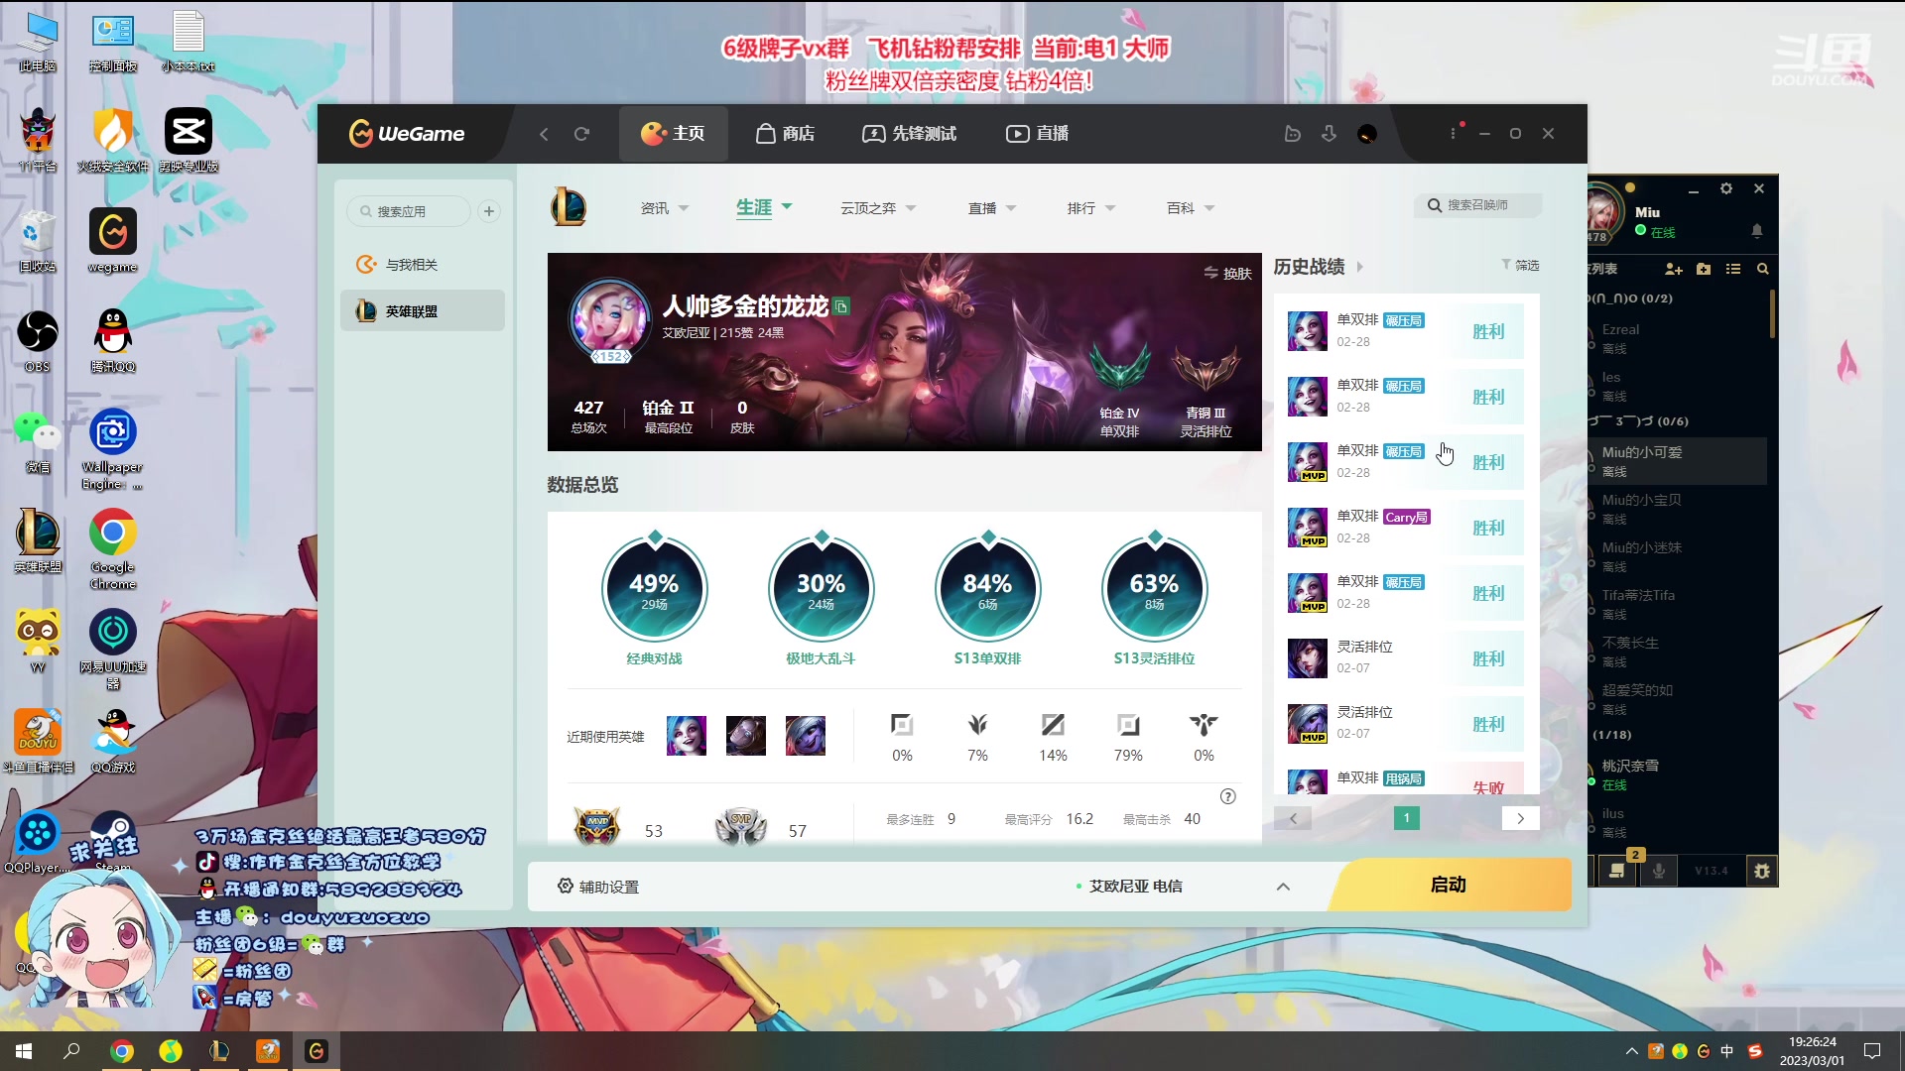Viewport: 1905px width, 1071px height.
Task: Open LoL client add friend icon
Action: point(1674,269)
